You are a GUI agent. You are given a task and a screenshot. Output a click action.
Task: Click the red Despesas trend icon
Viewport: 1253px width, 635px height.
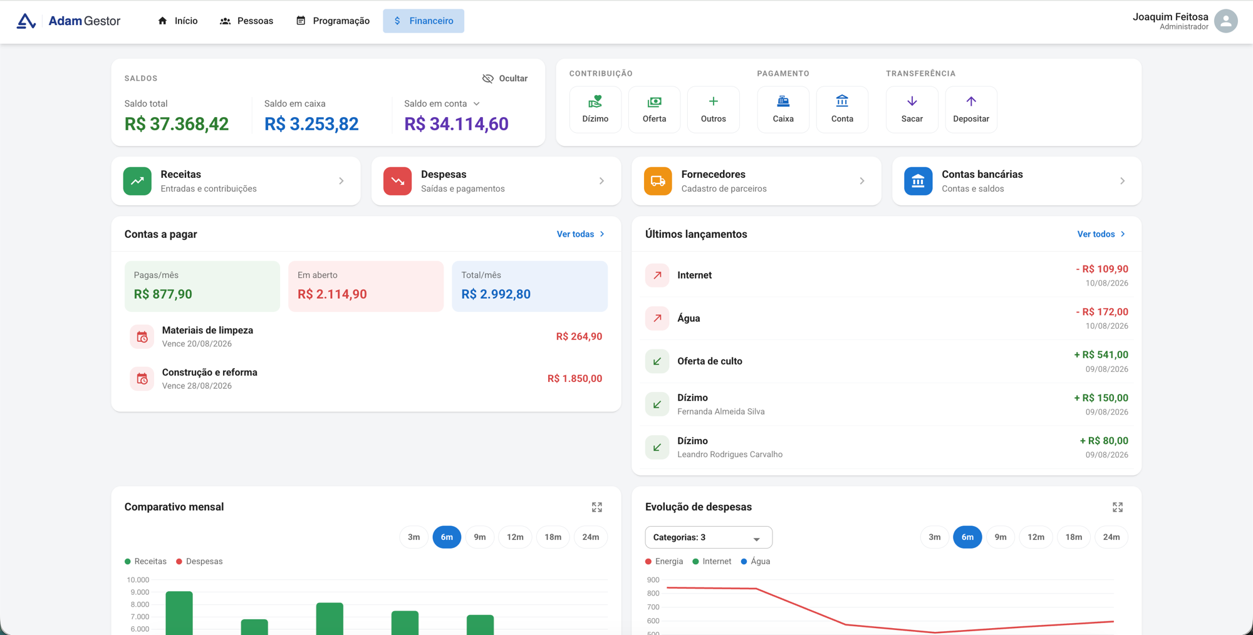[397, 181]
